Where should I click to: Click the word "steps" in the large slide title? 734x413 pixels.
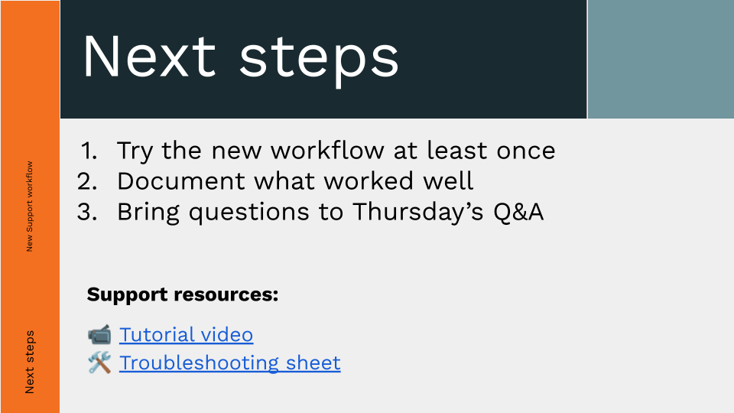[x=319, y=57]
